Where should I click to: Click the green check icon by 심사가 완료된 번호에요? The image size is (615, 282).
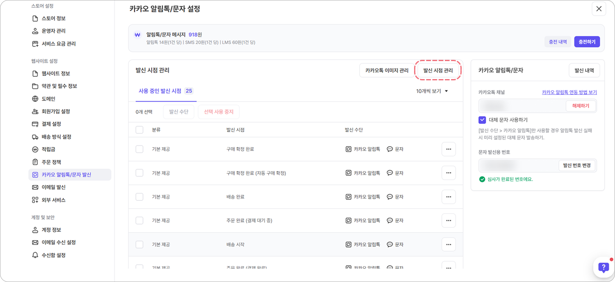click(x=482, y=179)
